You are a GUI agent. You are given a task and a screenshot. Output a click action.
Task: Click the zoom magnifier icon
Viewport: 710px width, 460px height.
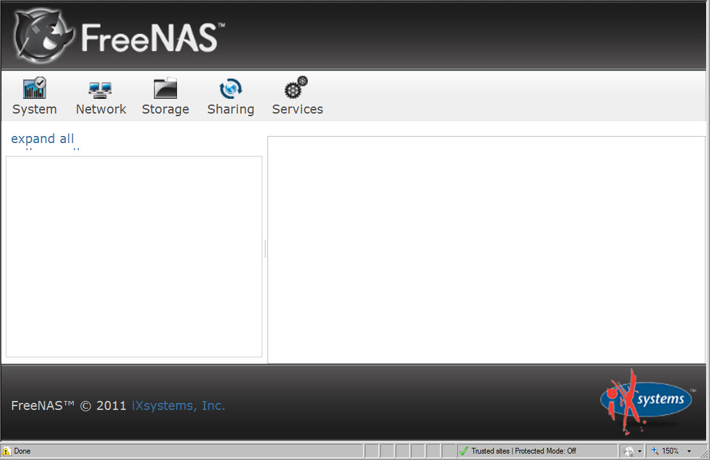tap(655, 450)
